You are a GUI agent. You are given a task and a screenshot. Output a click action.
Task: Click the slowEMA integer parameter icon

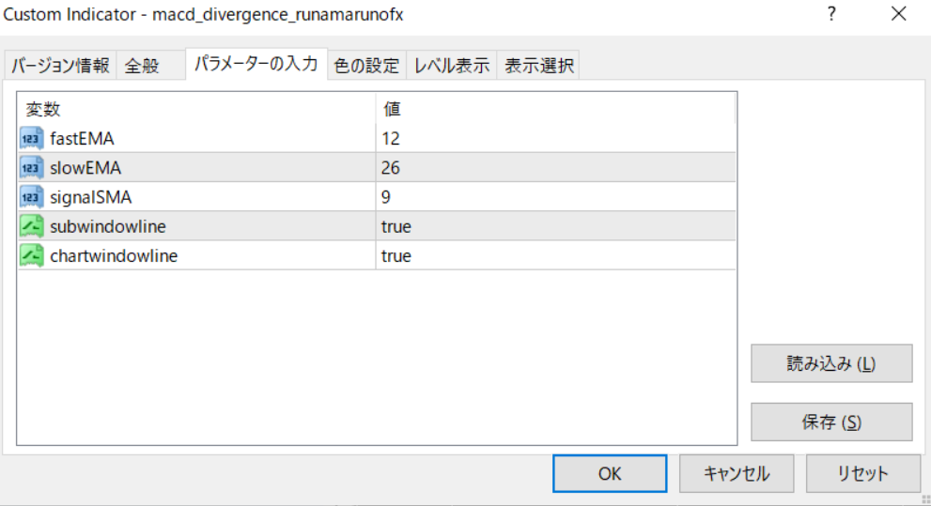pyautogui.click(x=32, y=168)
